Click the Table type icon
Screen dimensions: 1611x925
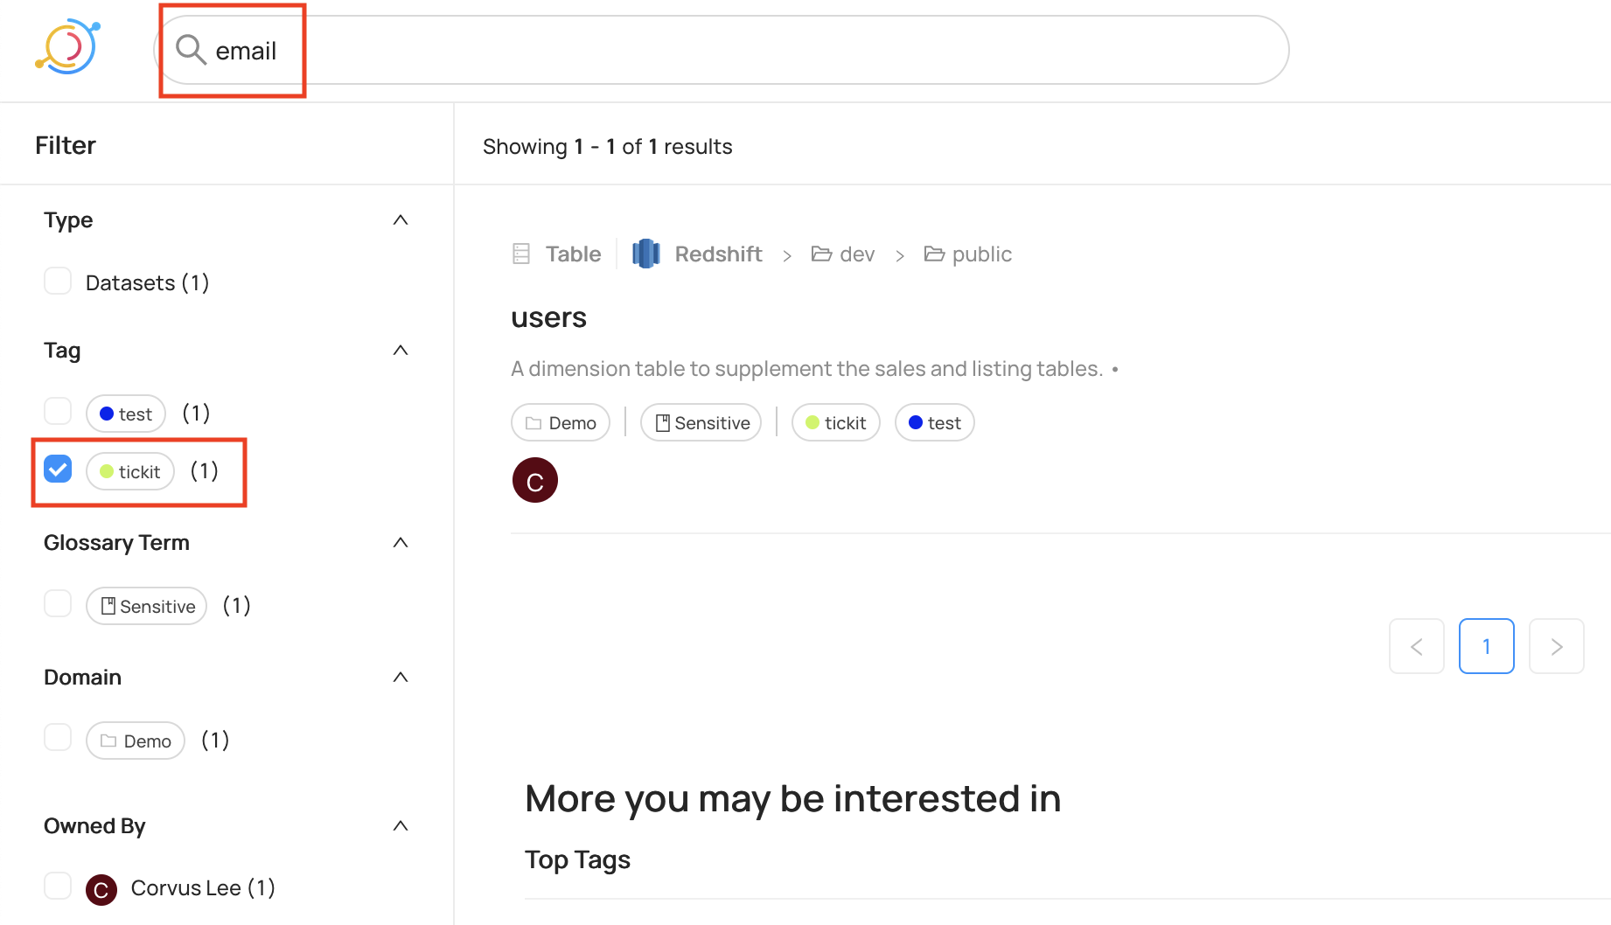tap(521, 254)
